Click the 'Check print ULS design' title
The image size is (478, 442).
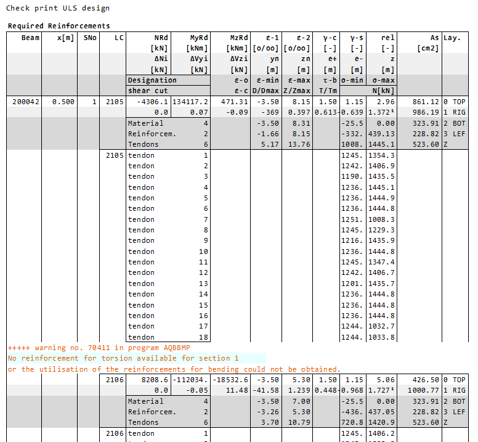(x=58, y=8)
